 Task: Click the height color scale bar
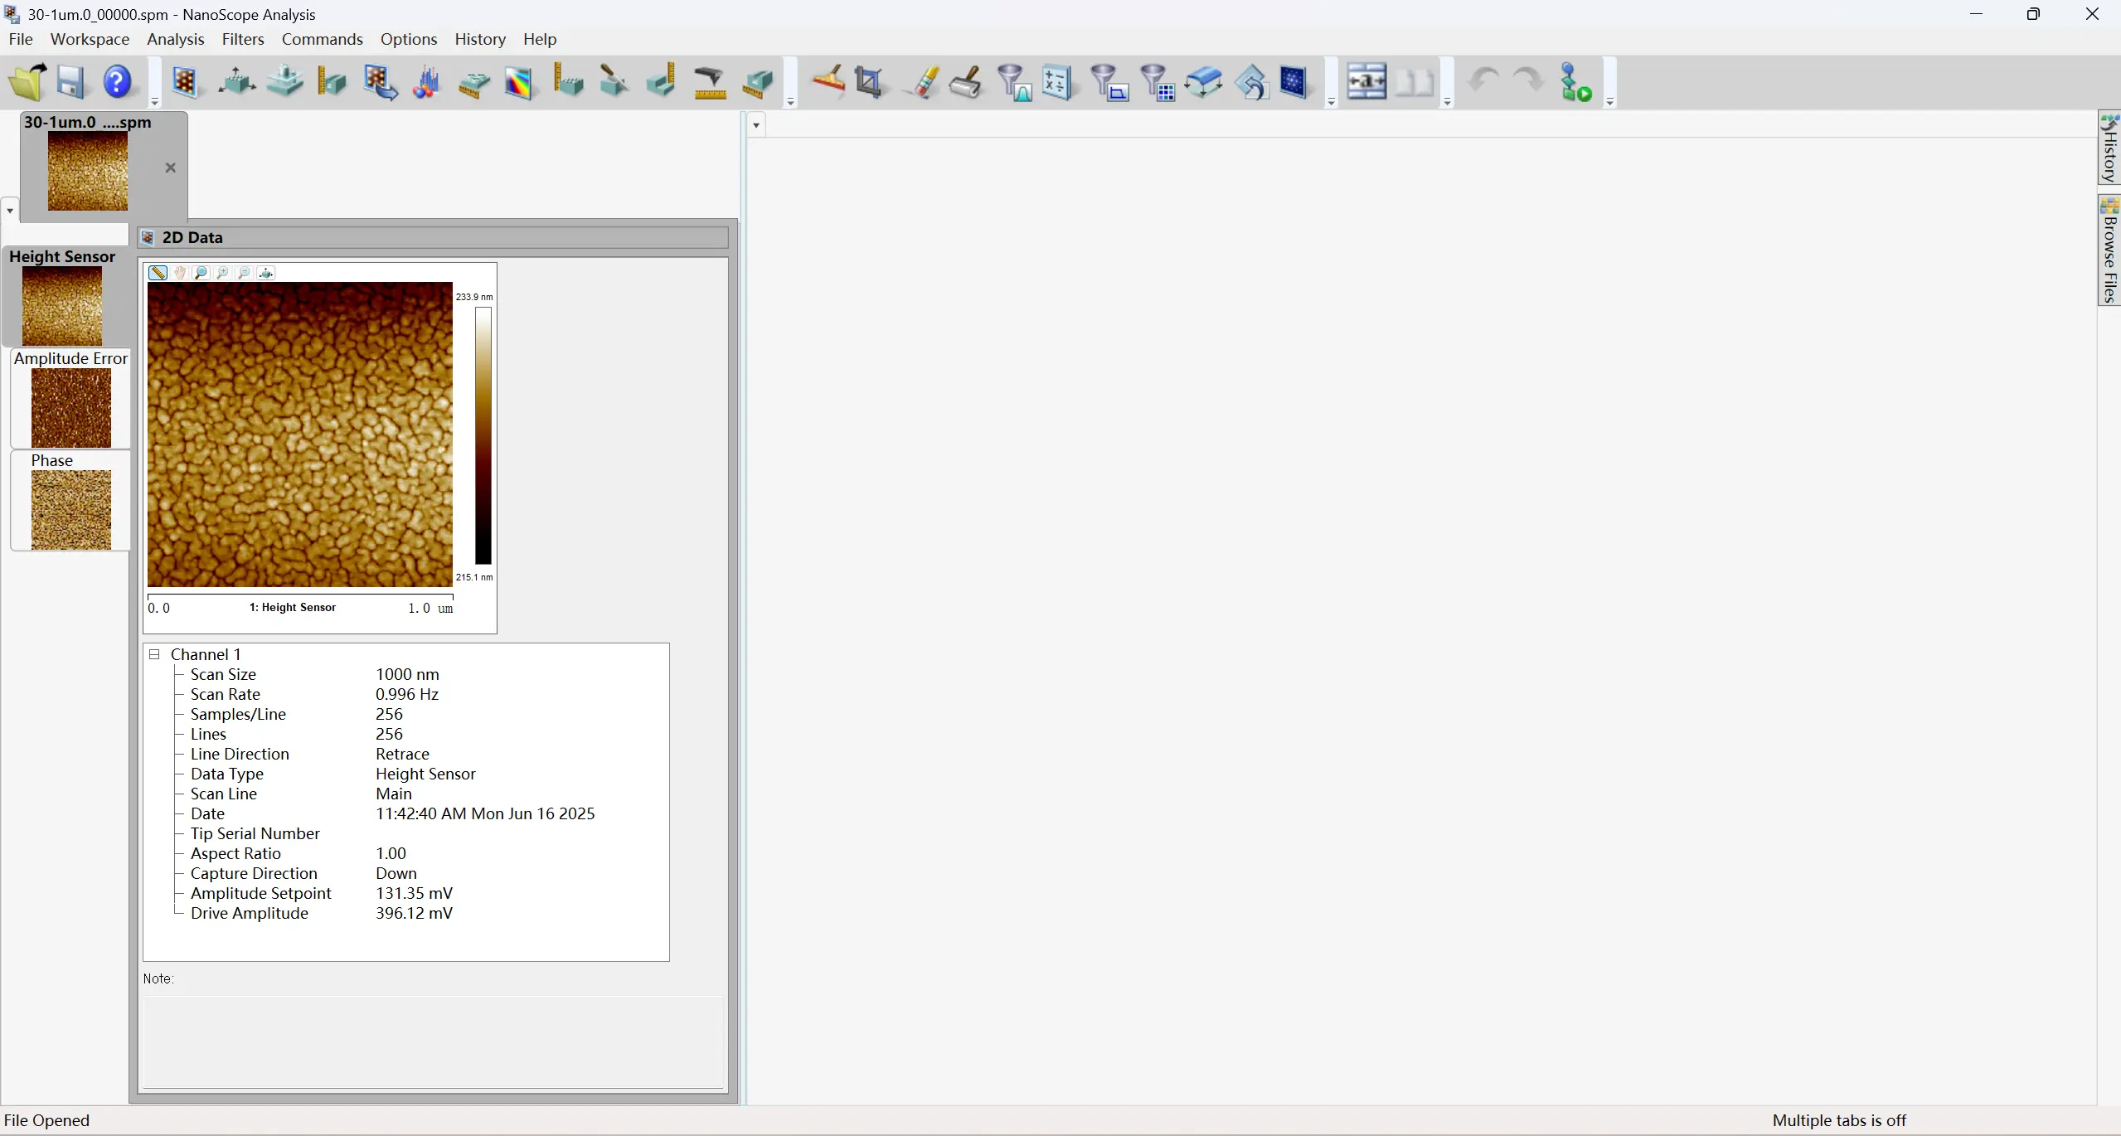(483, 435)
